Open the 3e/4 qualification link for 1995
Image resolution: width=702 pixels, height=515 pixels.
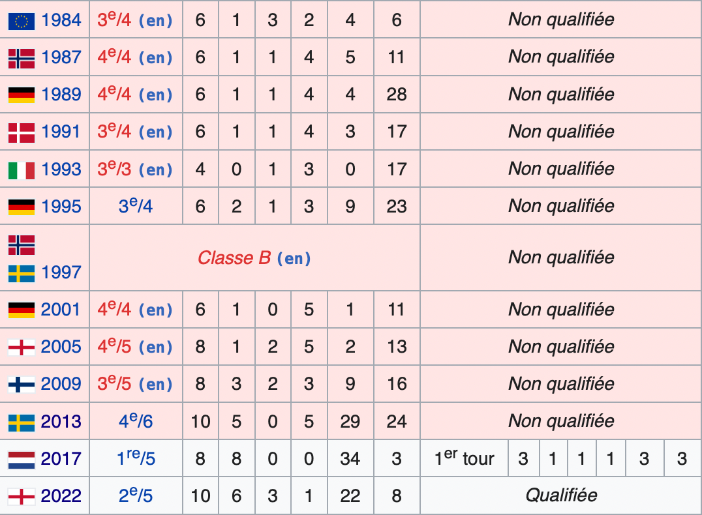click(136, 206)
